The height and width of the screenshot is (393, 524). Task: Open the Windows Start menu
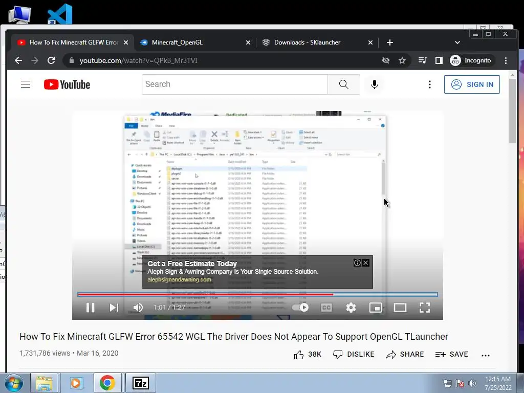click(14, 383)
